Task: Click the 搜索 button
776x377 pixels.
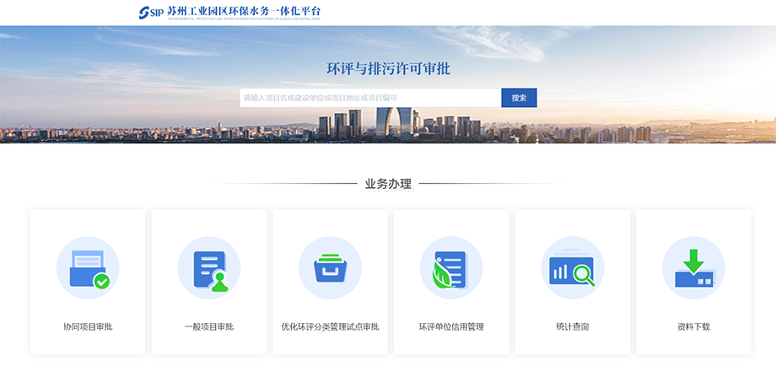Action: click(x=519, y=98)
